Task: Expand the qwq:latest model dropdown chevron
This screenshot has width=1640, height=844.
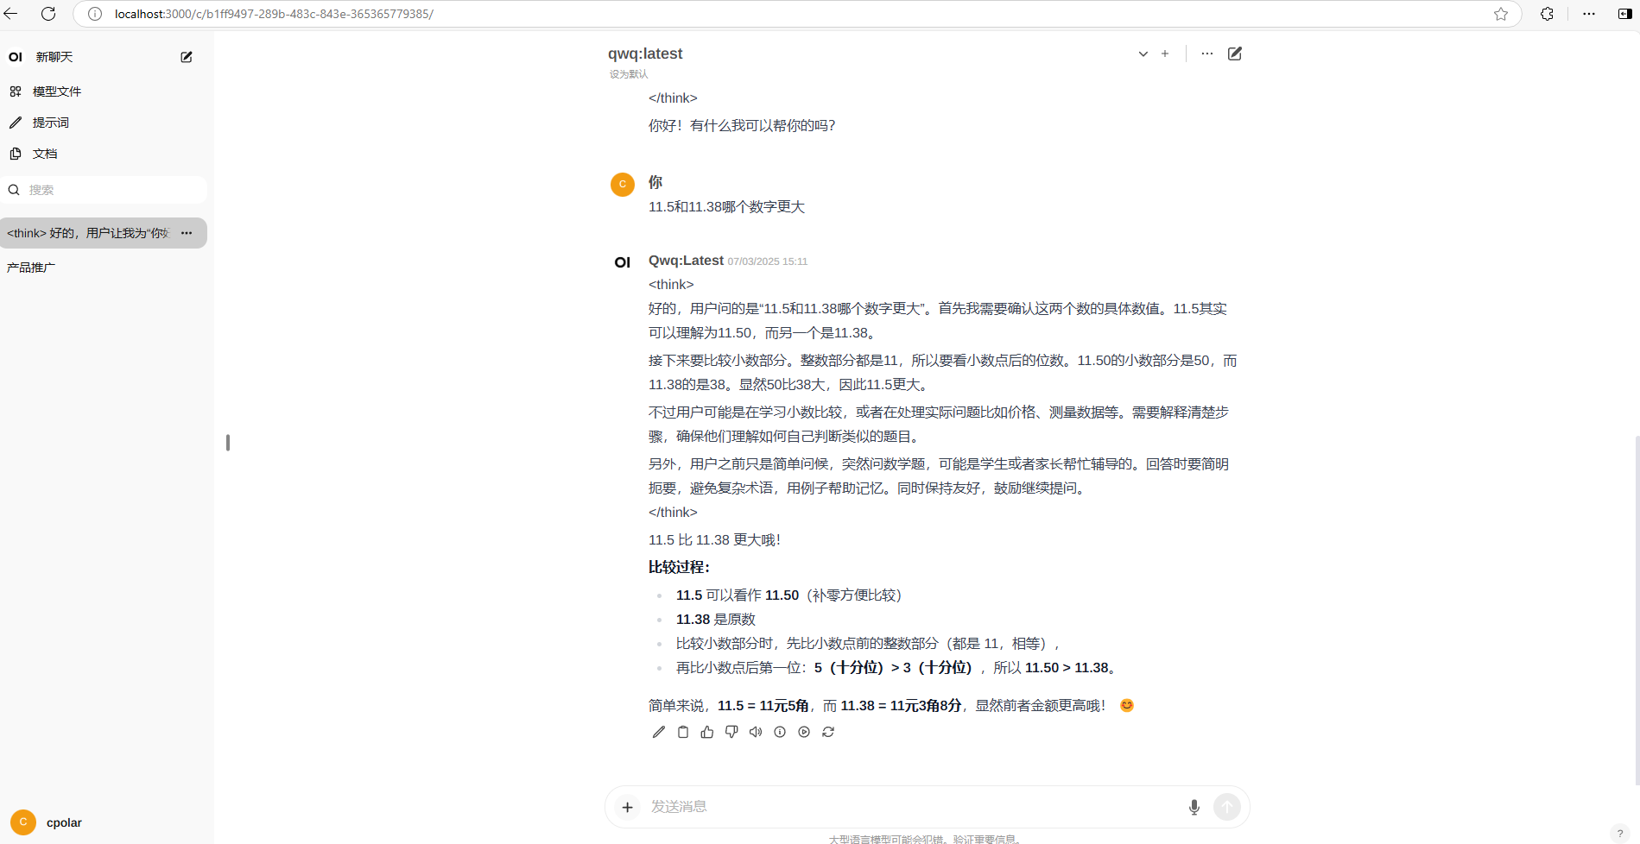Action: point(1143,54)
